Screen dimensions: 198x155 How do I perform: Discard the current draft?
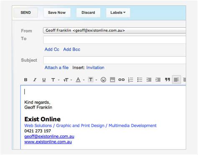click(x=88, y=12)
